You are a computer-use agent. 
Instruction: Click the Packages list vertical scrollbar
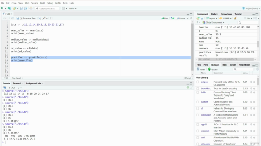pyautogui.click(x=258, y=82)
